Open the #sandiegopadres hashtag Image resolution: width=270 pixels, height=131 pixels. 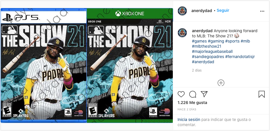click(208, 57)
